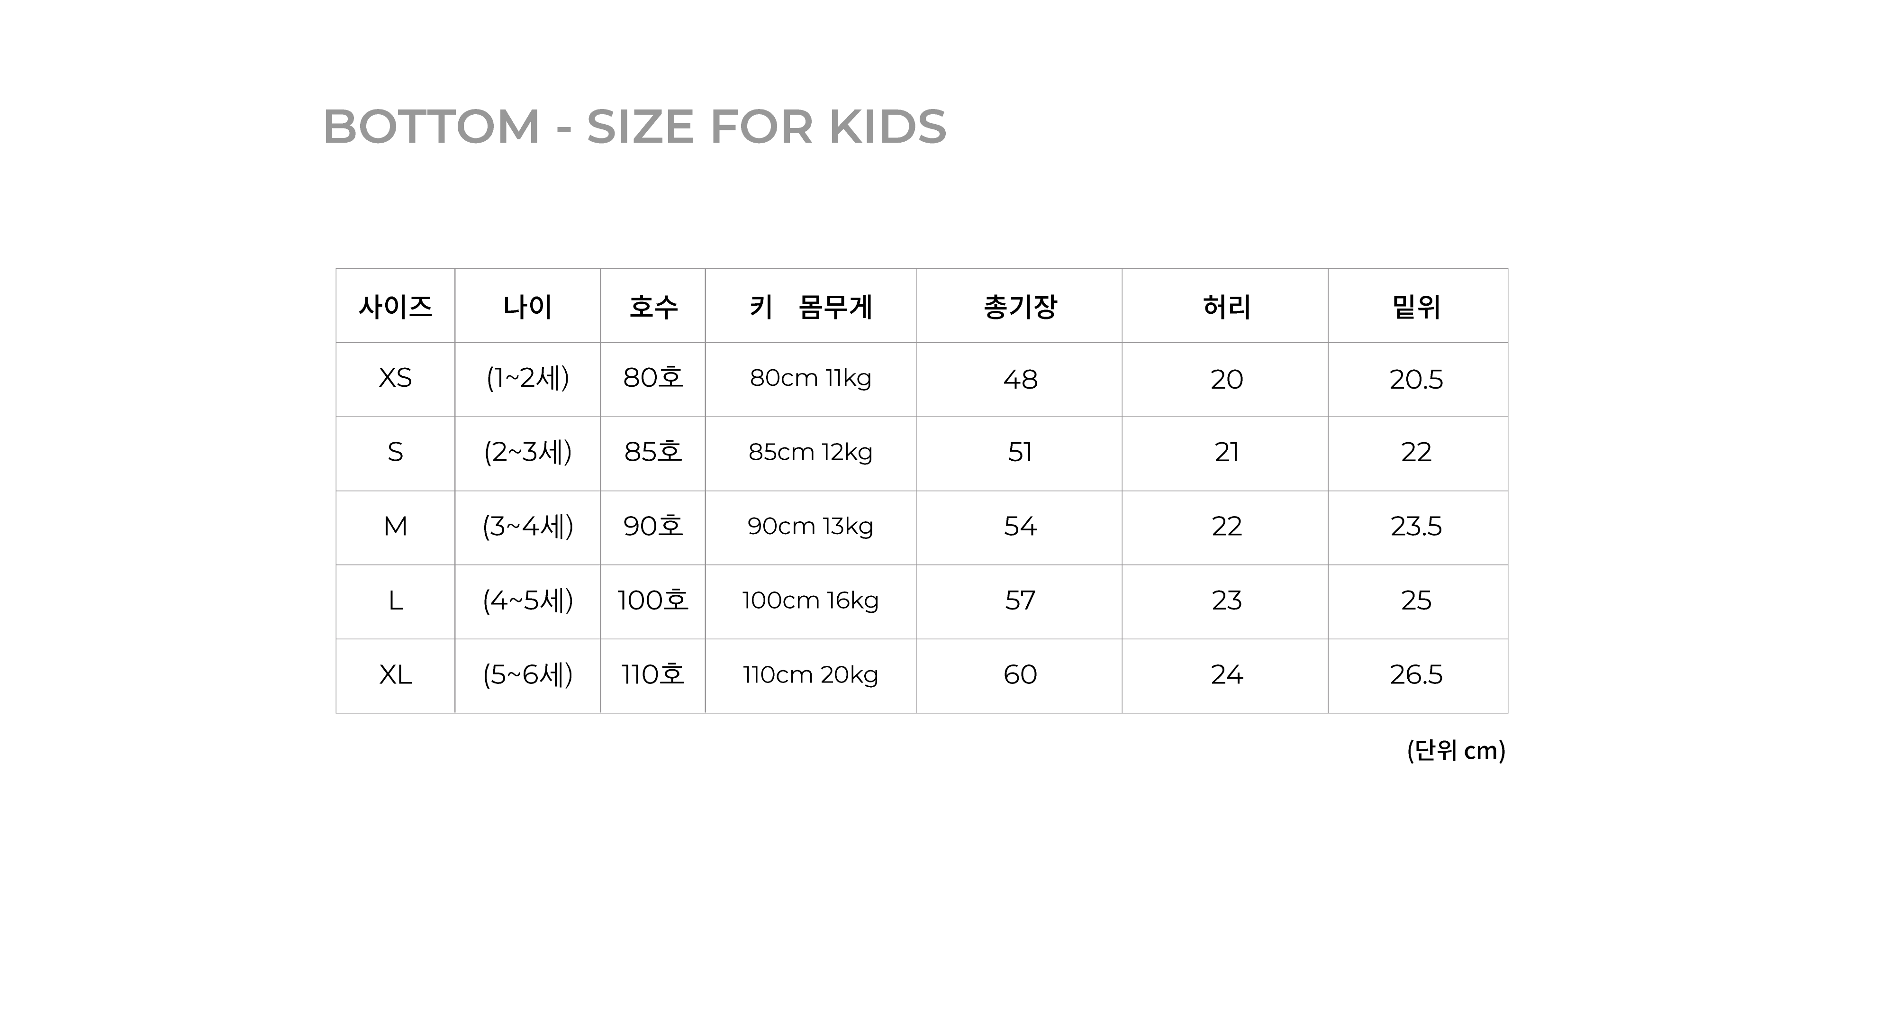
Task: Click the 밑위 column header
Action: coord(1417,307)
